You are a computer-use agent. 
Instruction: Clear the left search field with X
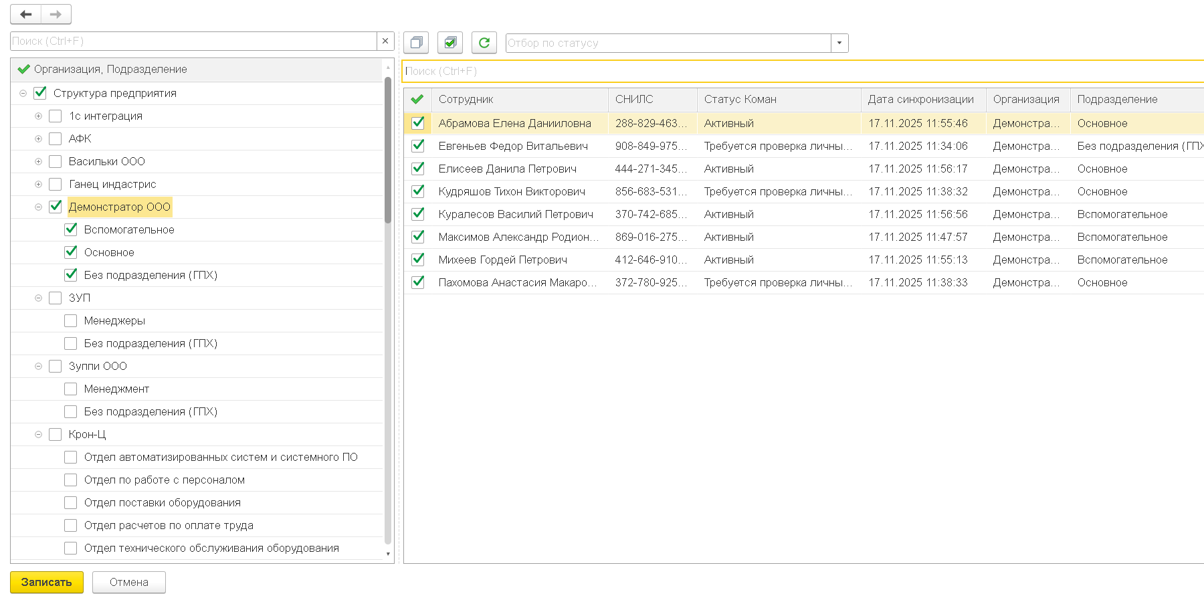click(385, 41)
